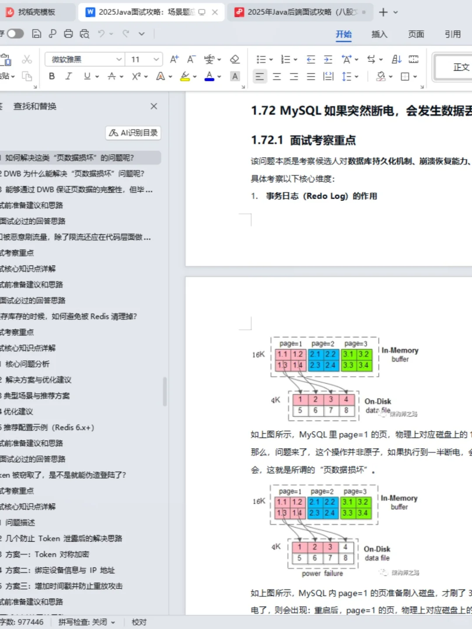Click the Superscript X² icon
This screenshot has height=629, width=472.
136,76
